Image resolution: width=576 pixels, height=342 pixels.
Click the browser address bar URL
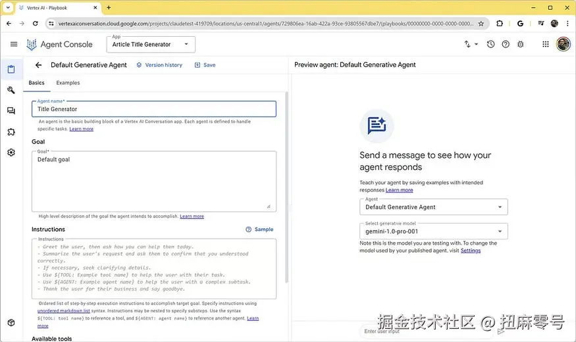(x=265, y=24)
